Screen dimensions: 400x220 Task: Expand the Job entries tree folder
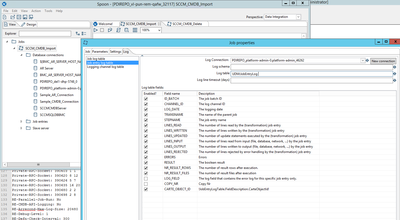(x=21, y=122)
